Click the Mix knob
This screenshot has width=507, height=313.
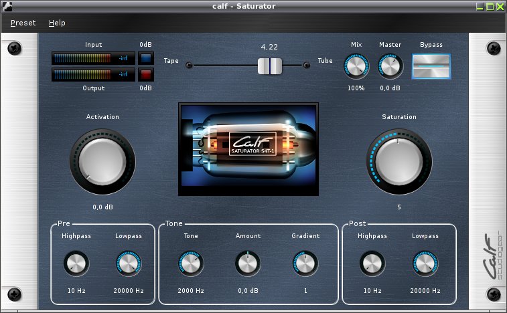[x=356, y=66]
